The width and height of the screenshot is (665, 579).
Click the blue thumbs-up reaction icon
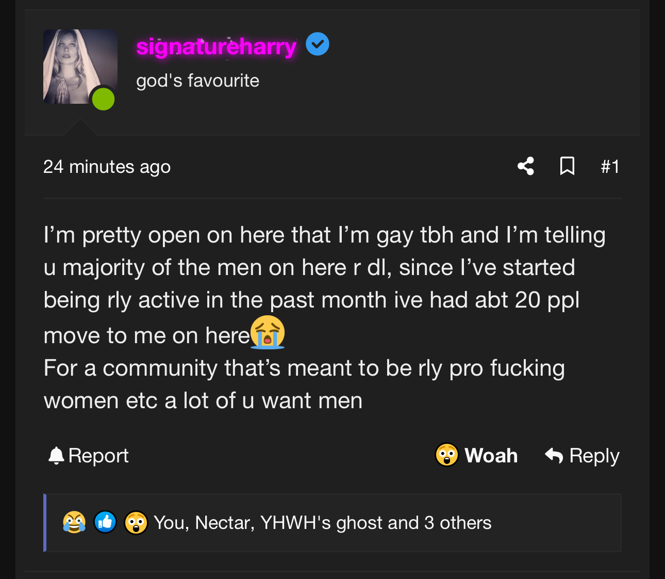click(105, 522)
